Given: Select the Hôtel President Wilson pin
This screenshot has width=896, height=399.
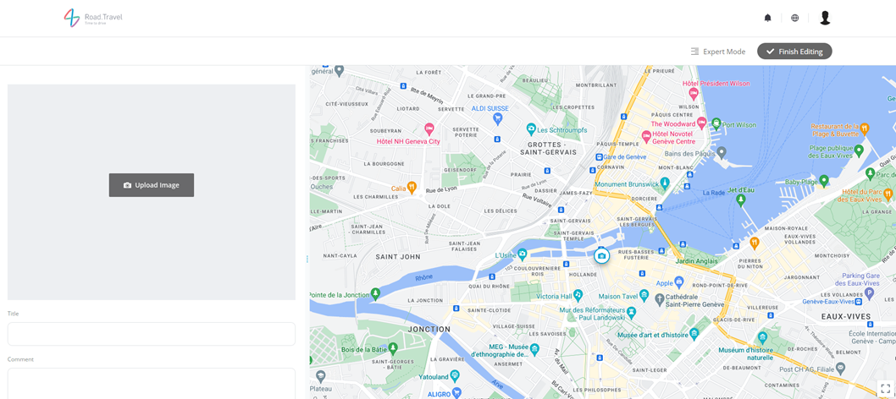Looking at the screenshot, I should (694, 94).
